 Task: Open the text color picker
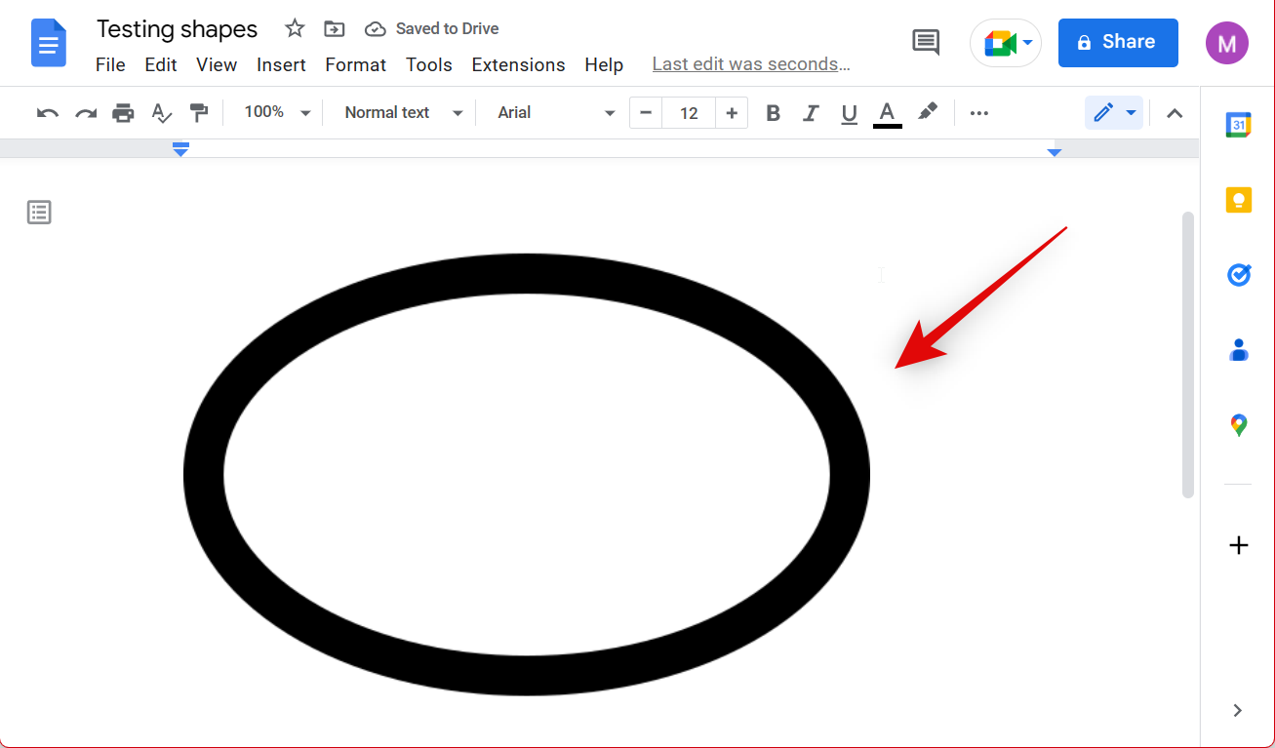tap(887, 113)
